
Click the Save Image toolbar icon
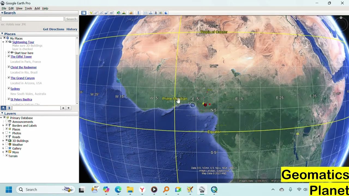[156, 13]
